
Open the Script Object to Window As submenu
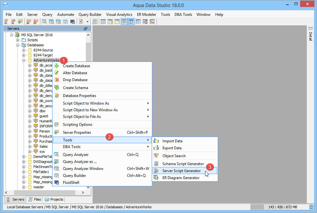[102, 103]
